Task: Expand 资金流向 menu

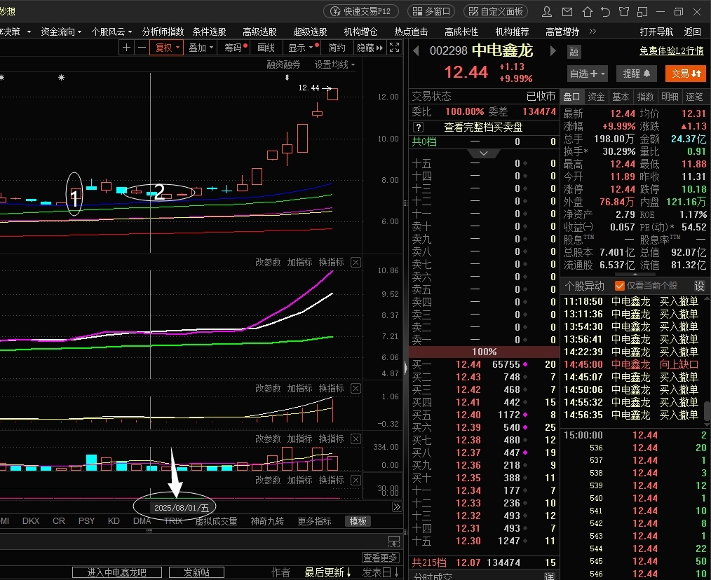Action: (61, 32)
